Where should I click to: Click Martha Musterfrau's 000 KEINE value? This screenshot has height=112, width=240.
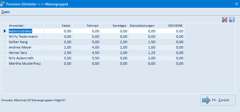coord(170,63)
